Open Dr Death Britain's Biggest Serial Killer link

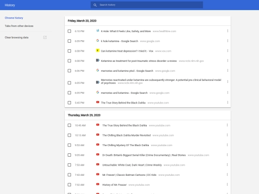pos(144,155)
